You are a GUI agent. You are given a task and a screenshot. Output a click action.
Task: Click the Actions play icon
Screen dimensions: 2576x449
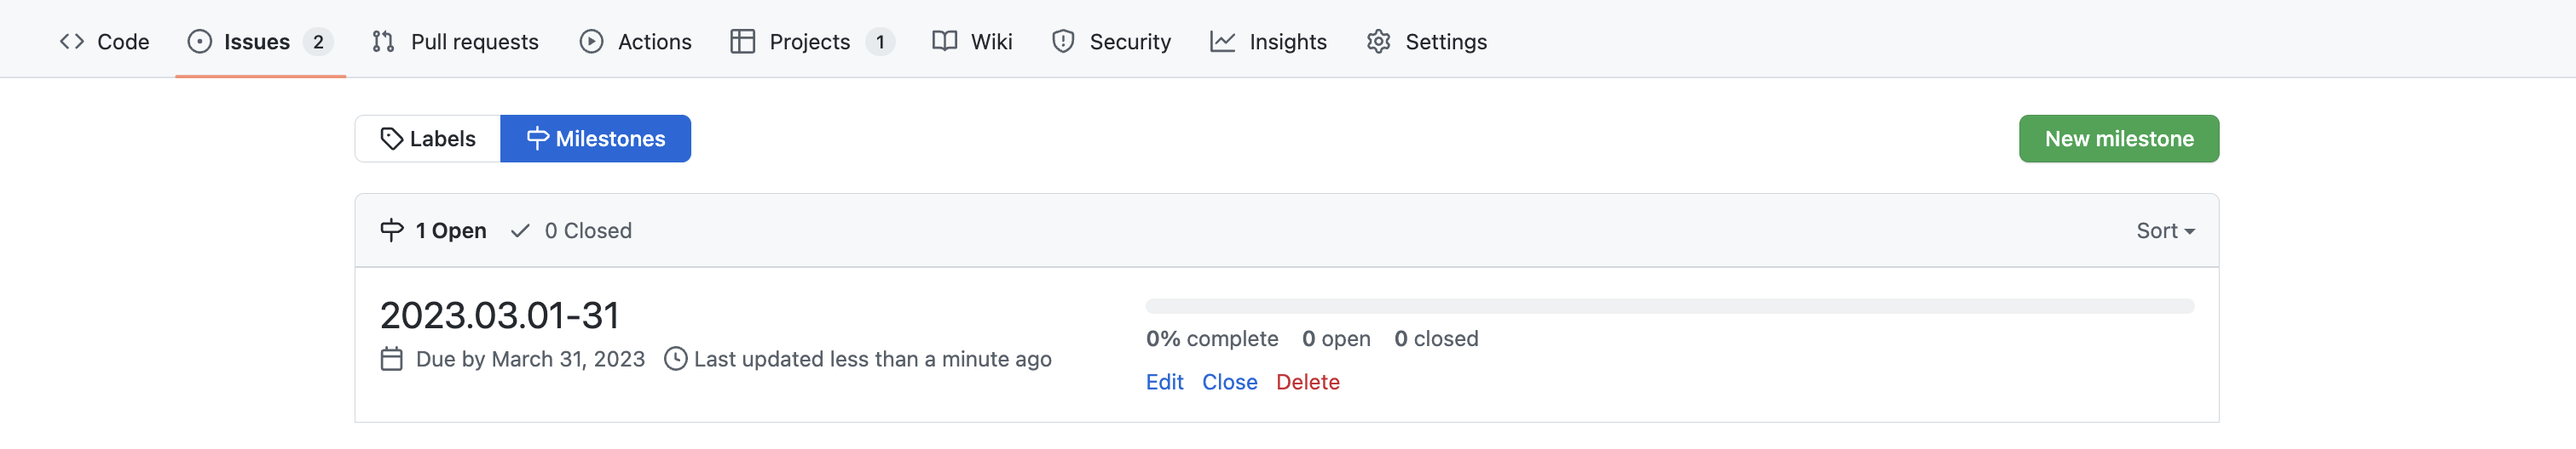tap(591, 41)
